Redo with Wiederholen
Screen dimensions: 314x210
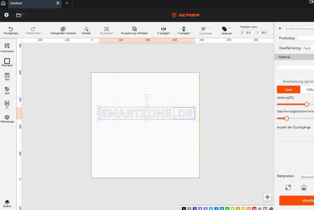click(x=33, y=31)
